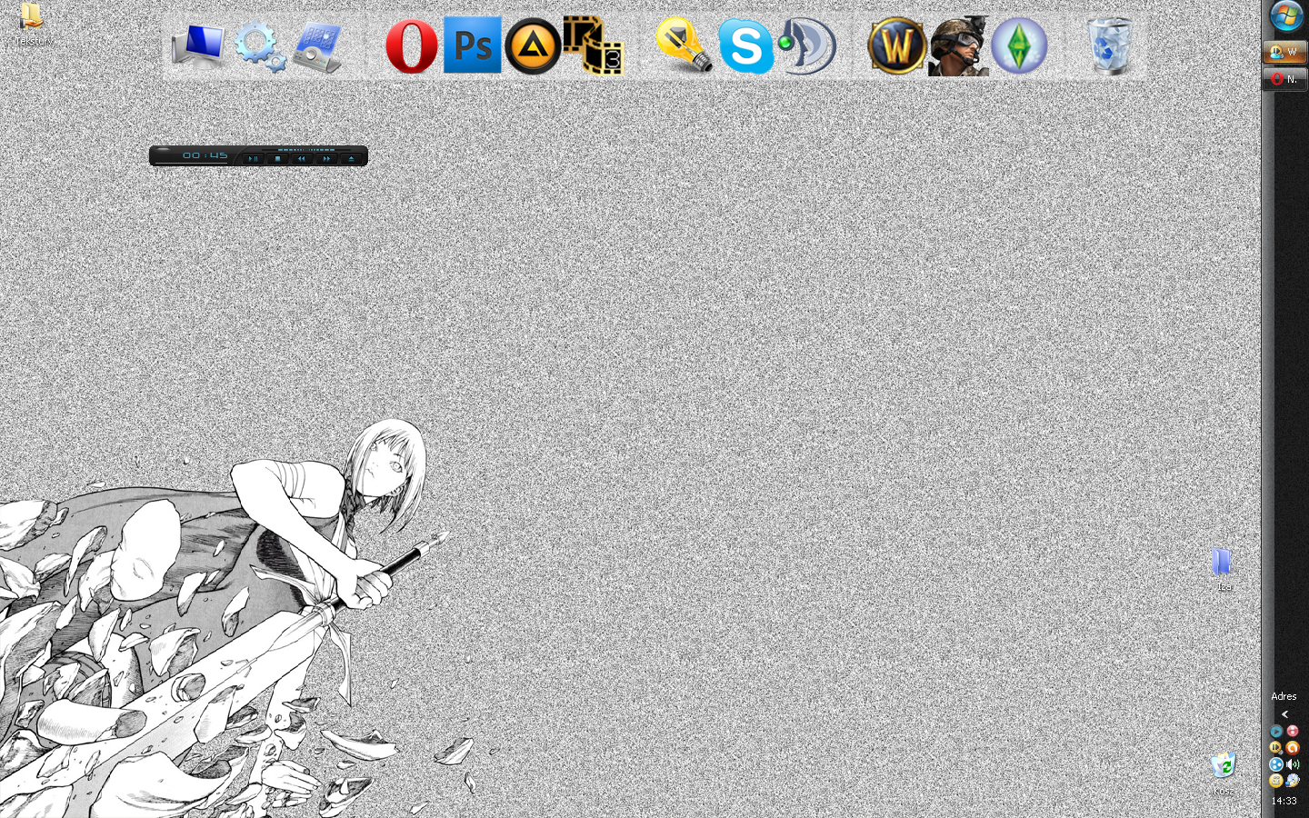1309x818 pixels.
Task: Launch Photoshop from the dock
Action: pyautogui.click(x=473, y=45)
